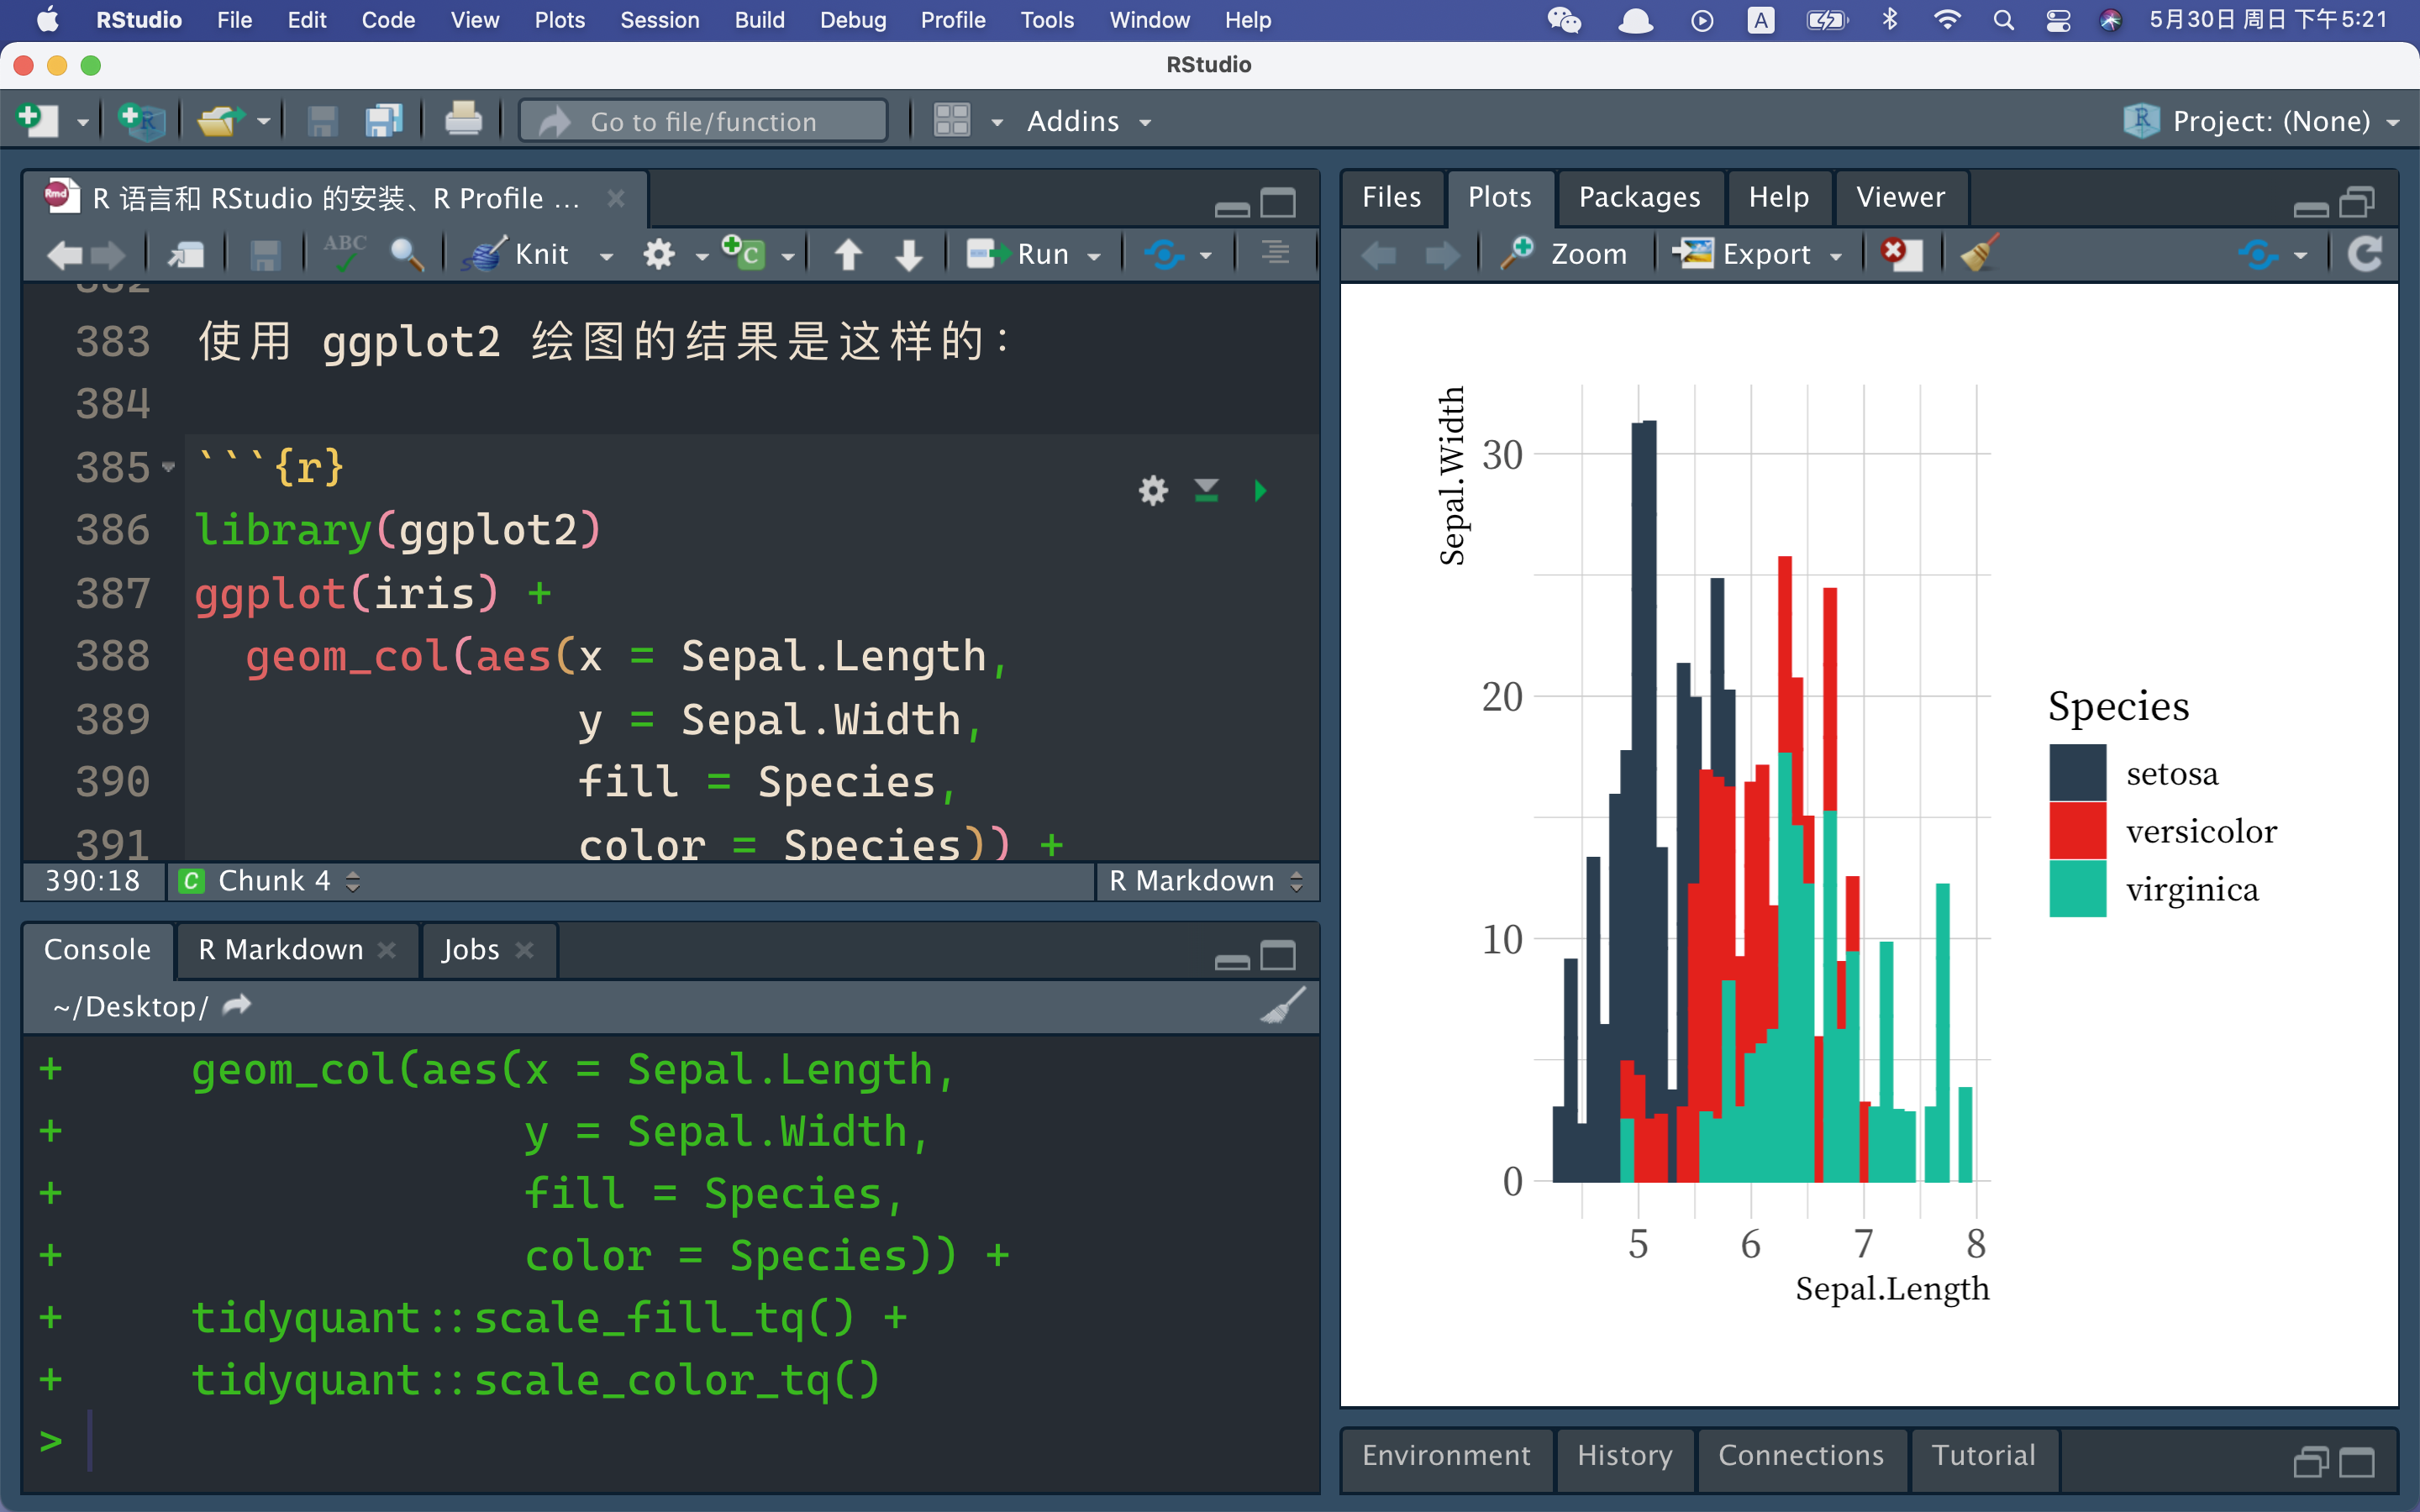Image resolution: width=2420 pixels, height=1512 pixels.
Task: Show the document outline
Action: [1274, 254]
